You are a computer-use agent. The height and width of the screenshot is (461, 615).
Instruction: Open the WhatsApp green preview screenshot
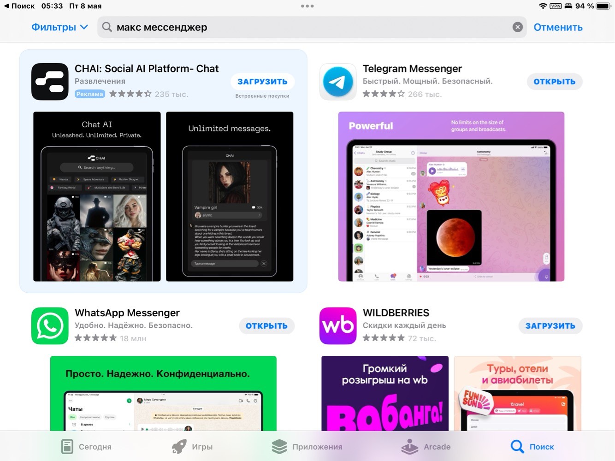pos(163,393)
